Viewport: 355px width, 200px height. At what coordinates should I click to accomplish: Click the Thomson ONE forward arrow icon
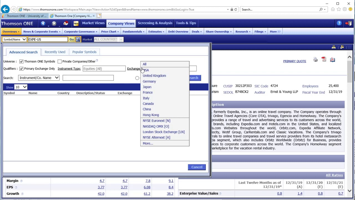click(x=54, y=23)
